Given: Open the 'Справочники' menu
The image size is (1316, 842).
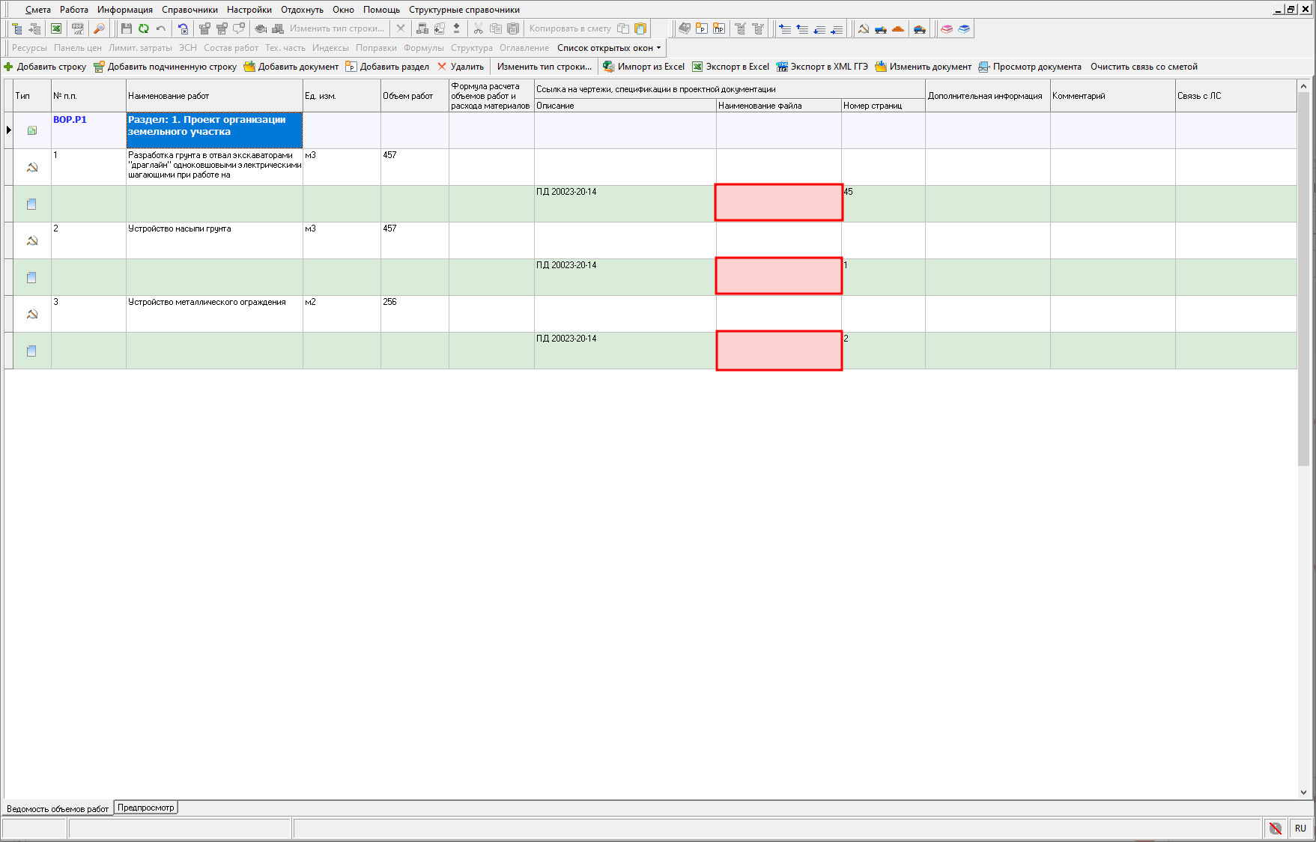Looking at the screenshot, I should (x=189, y=10).
